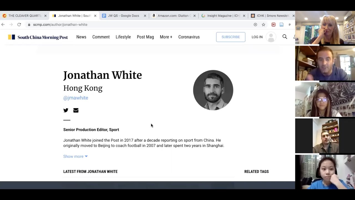The height and width of the screenshot is (200, 355).
Task: Click the speaking man's video tile
Action: [x=325, y=63]
